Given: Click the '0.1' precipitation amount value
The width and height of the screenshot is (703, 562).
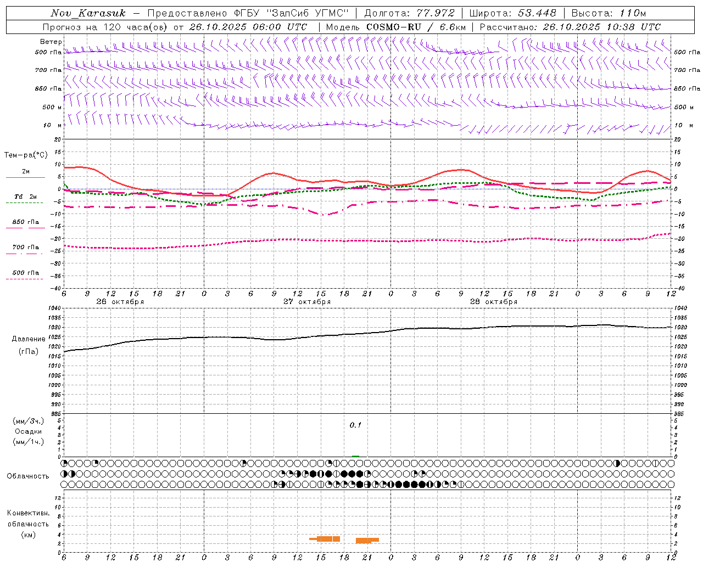Looking at the screenshot, I should tap(355, 425).
